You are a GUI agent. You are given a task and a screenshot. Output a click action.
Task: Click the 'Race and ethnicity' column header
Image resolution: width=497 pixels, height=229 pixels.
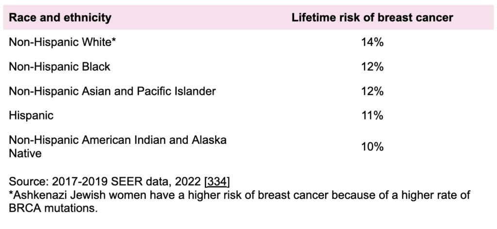tap(60, 18)
